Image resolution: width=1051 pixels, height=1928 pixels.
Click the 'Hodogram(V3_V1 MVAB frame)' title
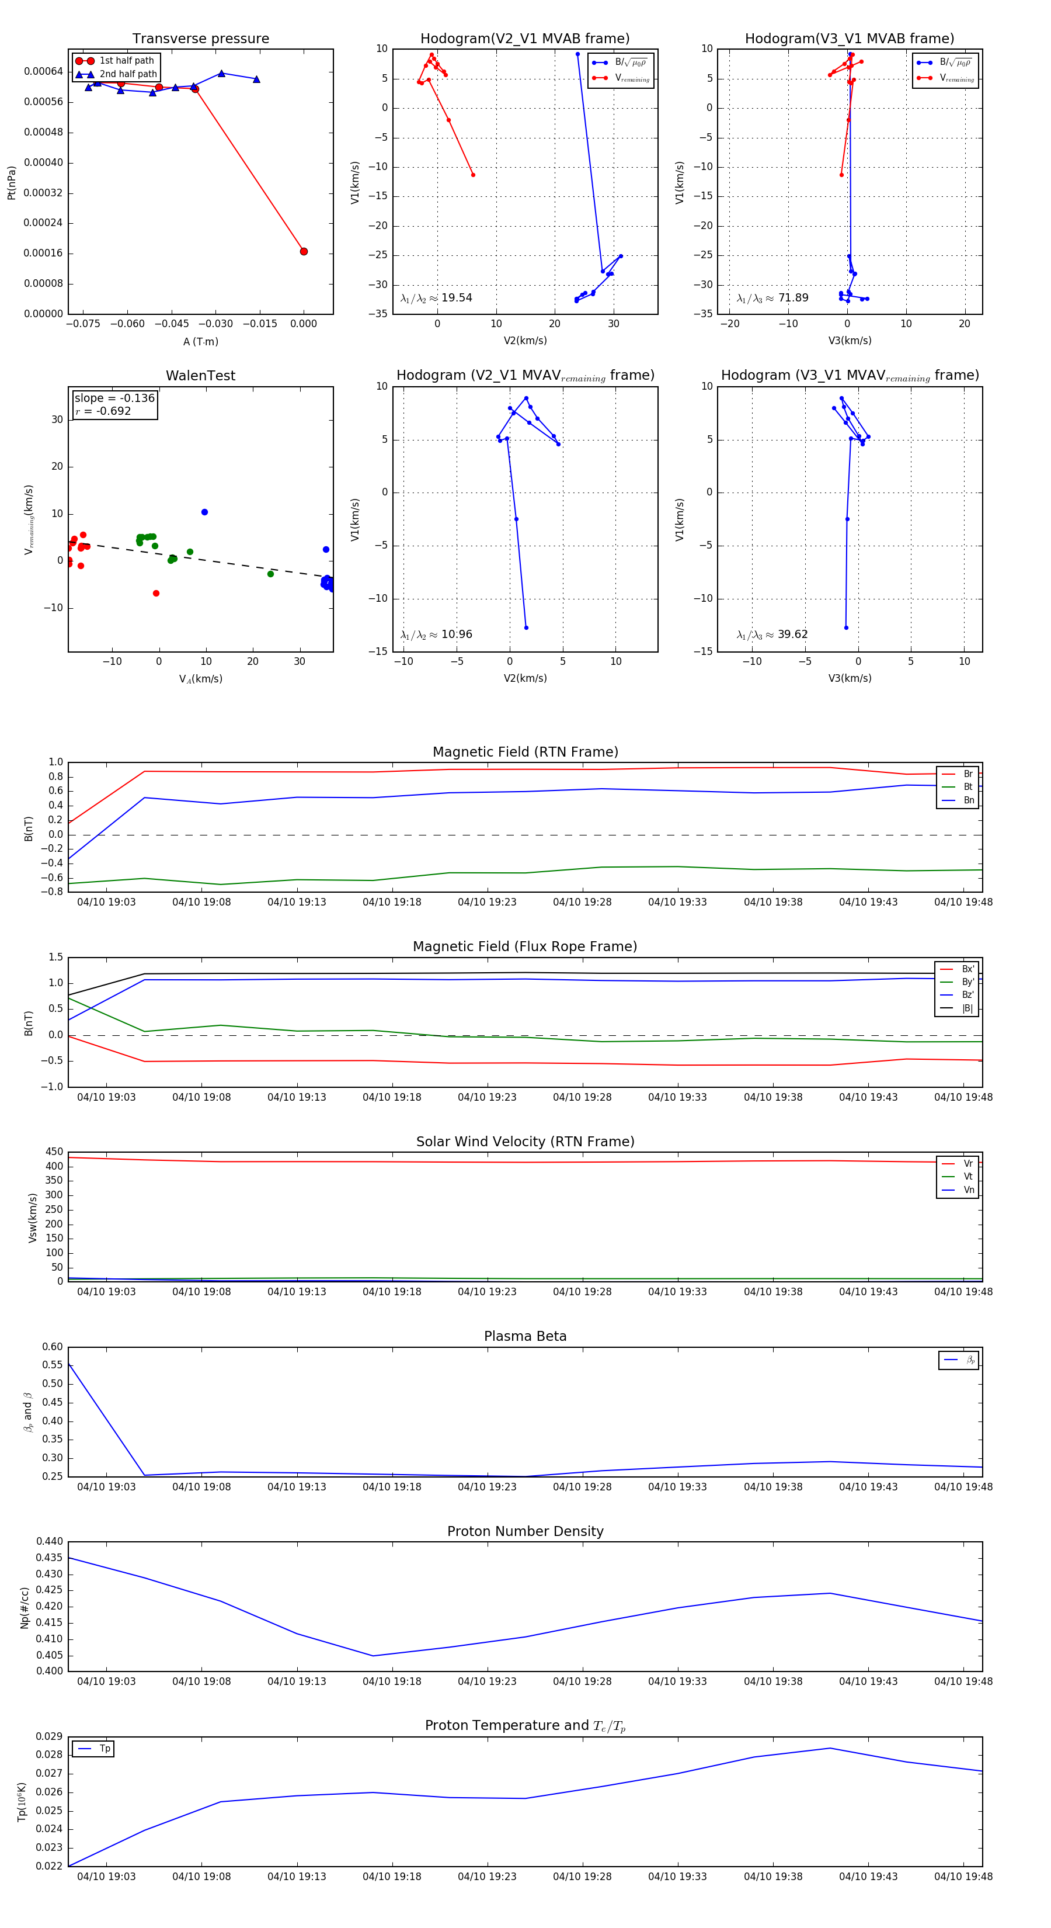pyautogui.click(x=850, y=39)
